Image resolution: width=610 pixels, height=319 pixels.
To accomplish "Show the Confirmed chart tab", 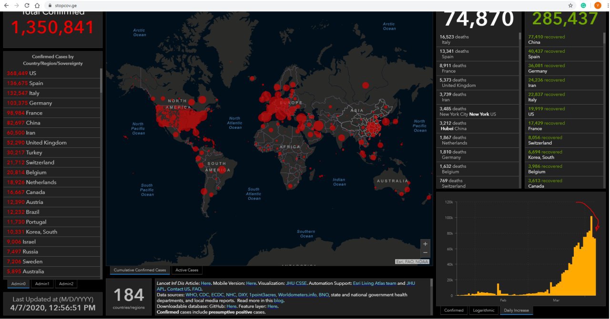I will [x=454, y=310].
